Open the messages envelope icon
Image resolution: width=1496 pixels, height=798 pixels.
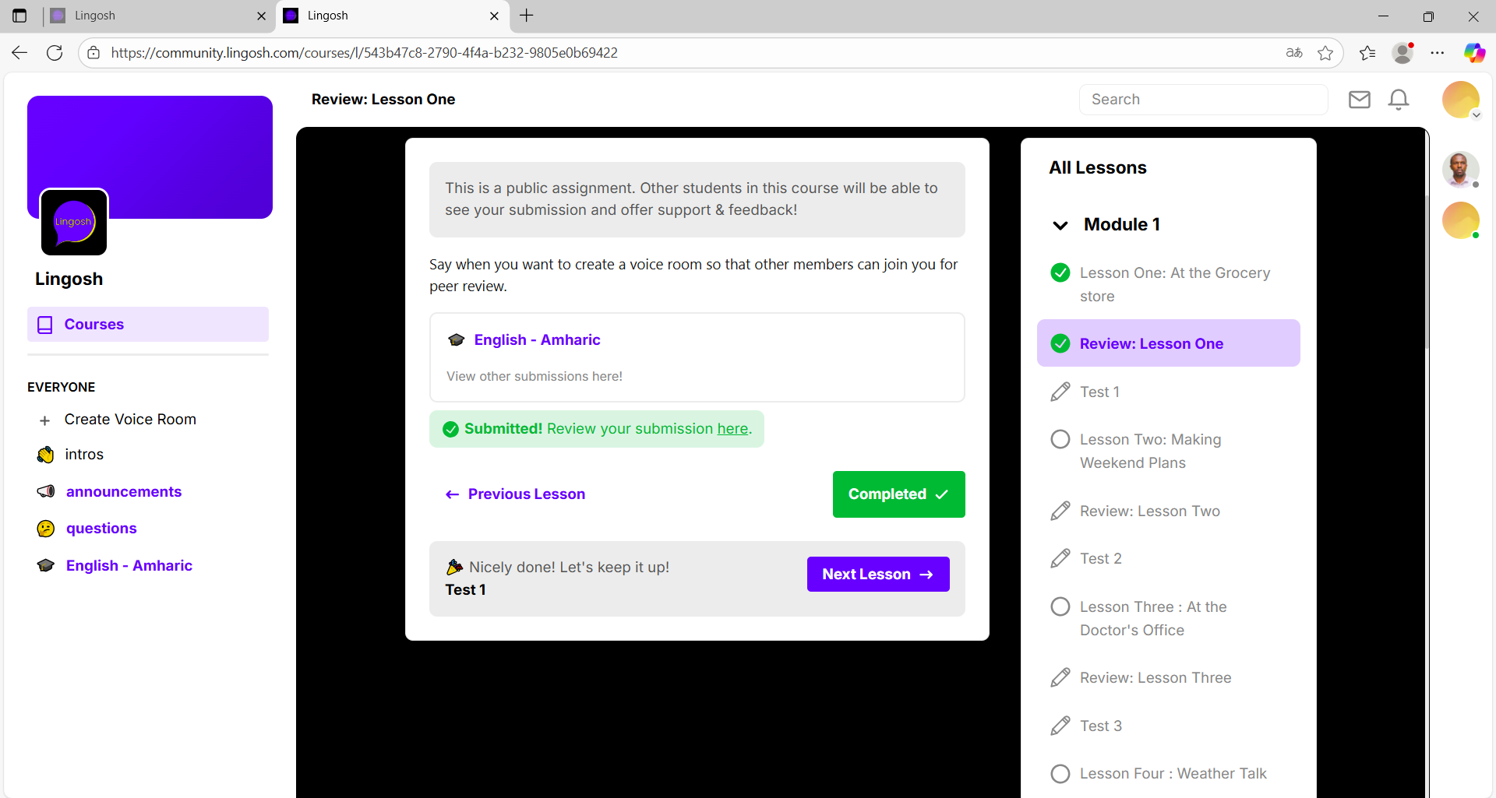pyautogui.click(x=1360, y=100)
